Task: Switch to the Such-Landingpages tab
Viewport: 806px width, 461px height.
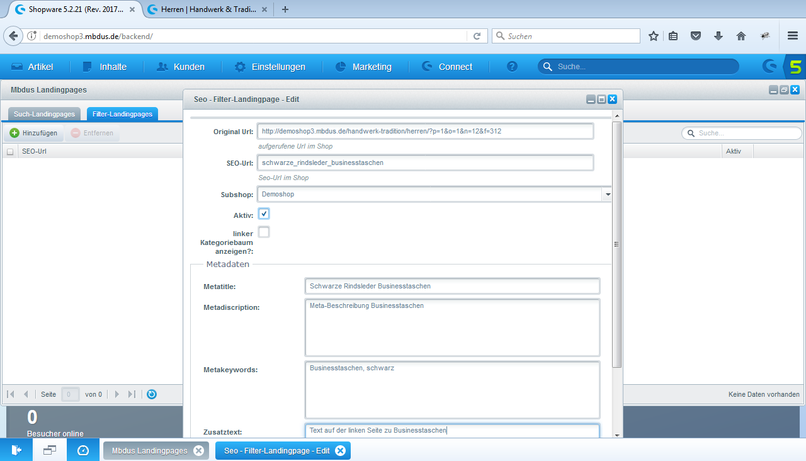Action: [45, 114]
